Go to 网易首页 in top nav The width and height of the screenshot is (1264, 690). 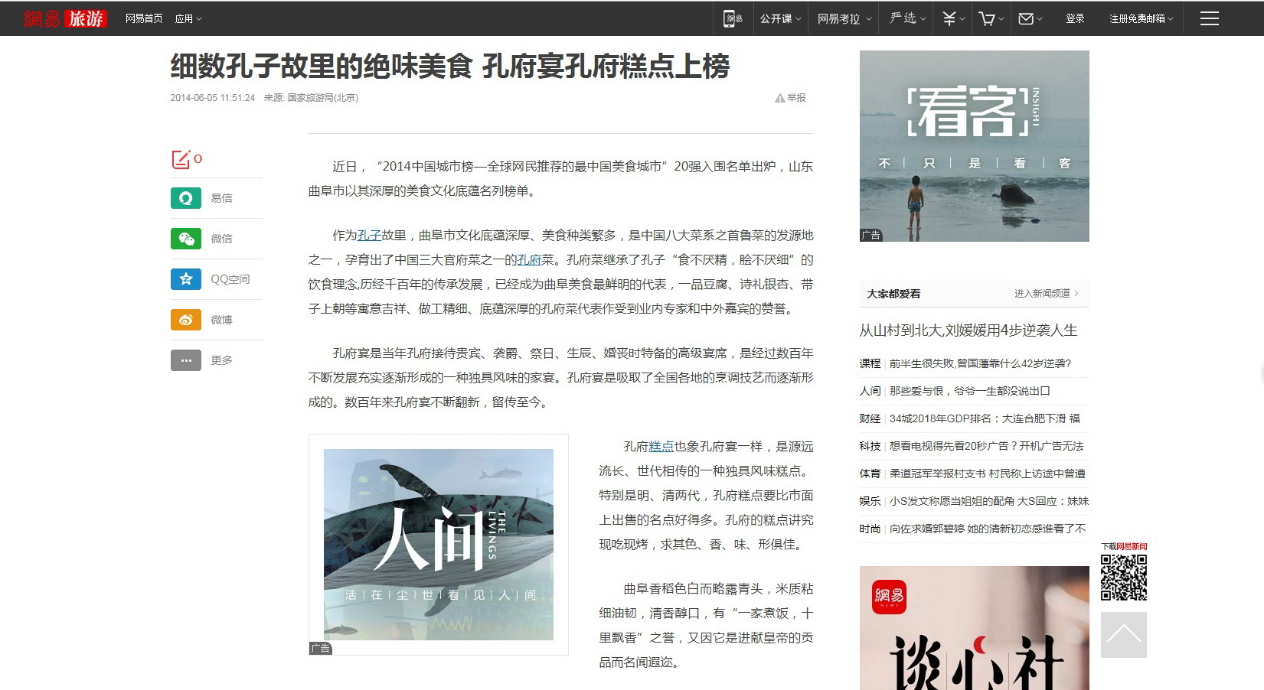coord(144,18)
